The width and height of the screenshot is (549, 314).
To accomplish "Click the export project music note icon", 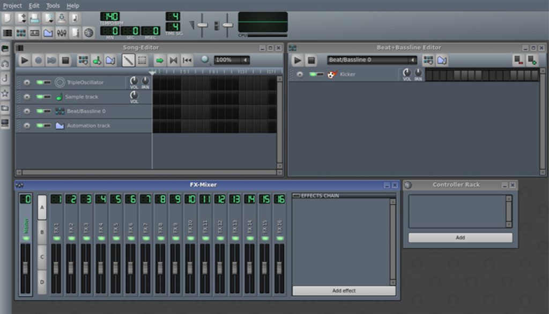I will point(75,18).
